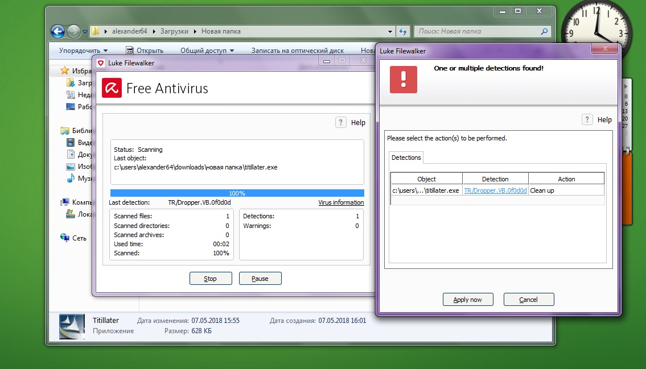646x369 pixels.
Task: Click the Object column header
Action: tap(426, 179)
